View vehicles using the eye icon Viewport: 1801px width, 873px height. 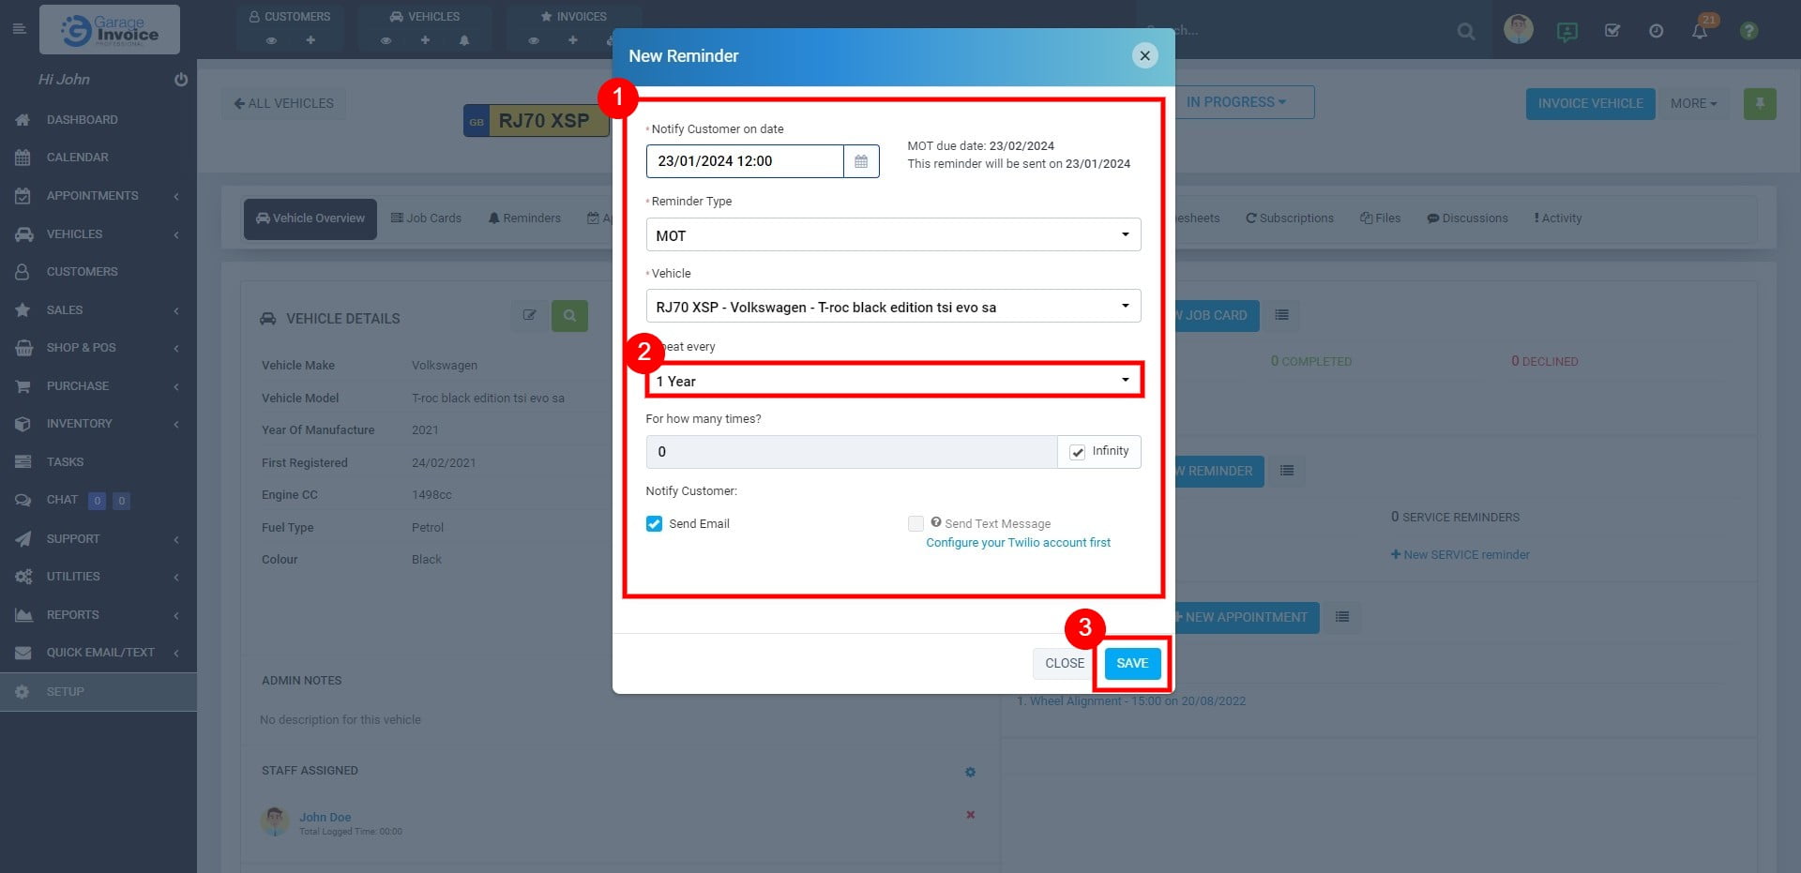click(x=385, y=39)
